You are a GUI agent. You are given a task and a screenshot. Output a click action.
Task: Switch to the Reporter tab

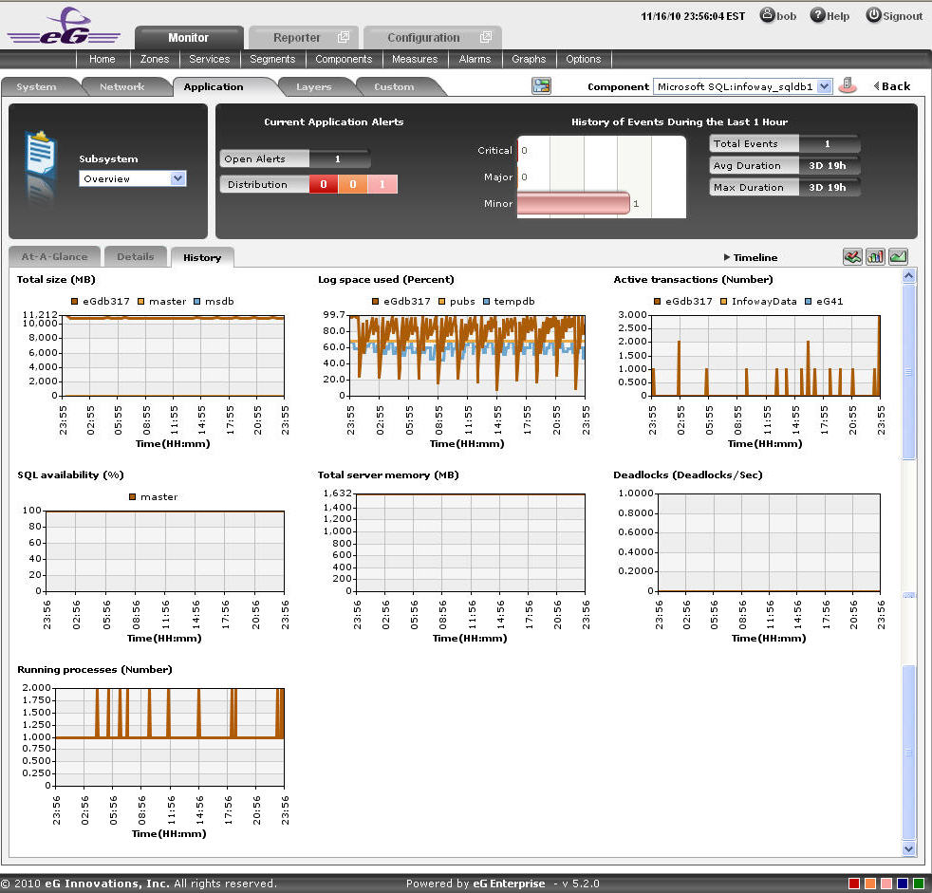(x=303, y=37)
